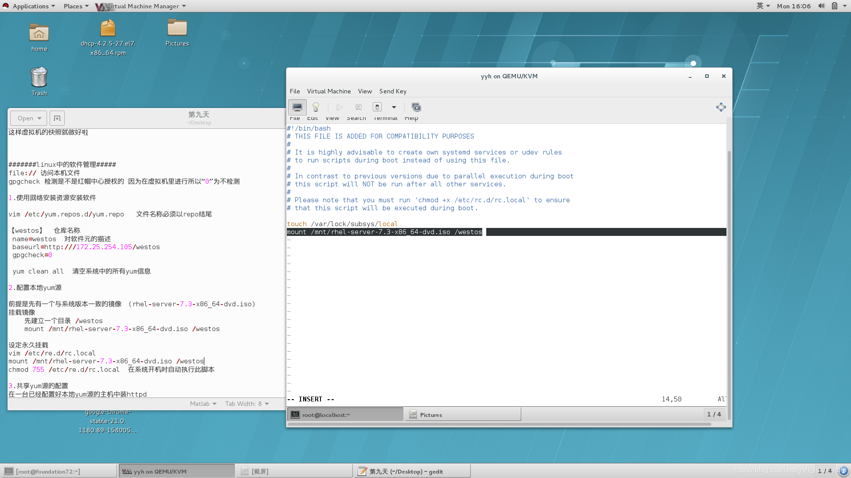Open the Virtual Machine menu
The image size is (851, 478).
pos(328,91)
